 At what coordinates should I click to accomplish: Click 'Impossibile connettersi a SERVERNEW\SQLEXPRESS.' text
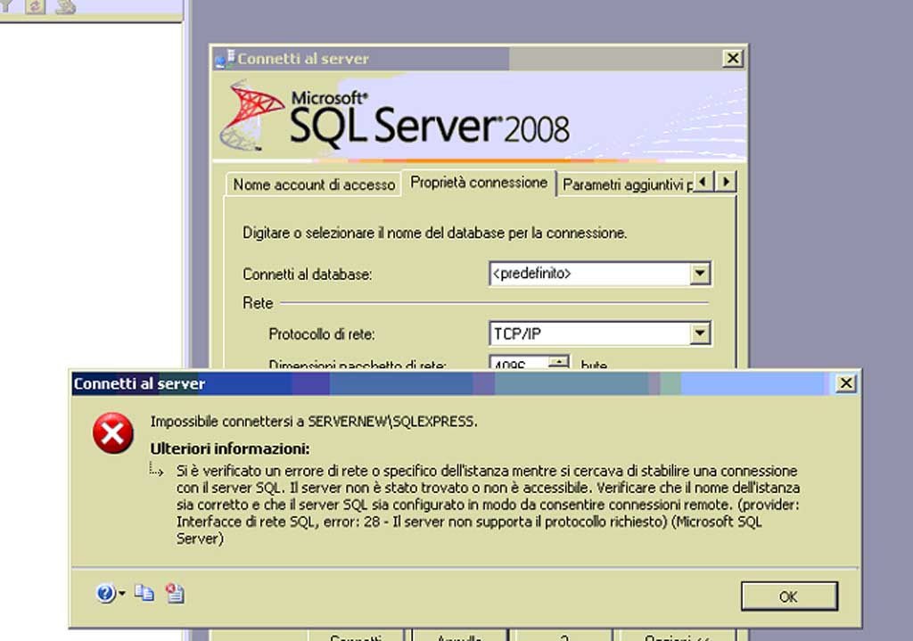314,422
